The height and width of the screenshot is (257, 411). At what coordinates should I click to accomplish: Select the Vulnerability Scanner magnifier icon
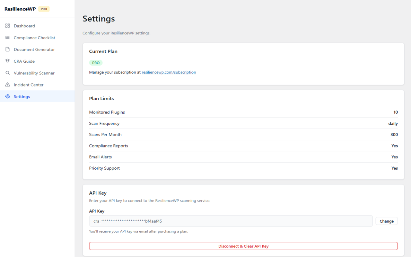click(x=7, y=73)
